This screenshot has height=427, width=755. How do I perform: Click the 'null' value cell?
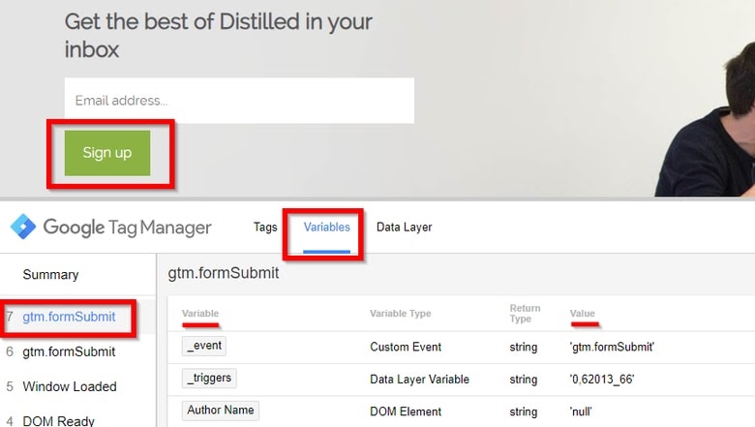(581, 412)
